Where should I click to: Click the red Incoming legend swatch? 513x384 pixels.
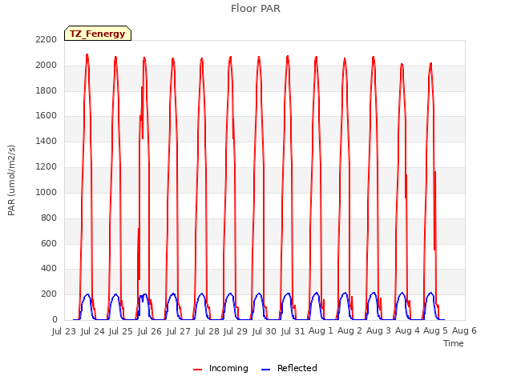(x=197, y=370)
